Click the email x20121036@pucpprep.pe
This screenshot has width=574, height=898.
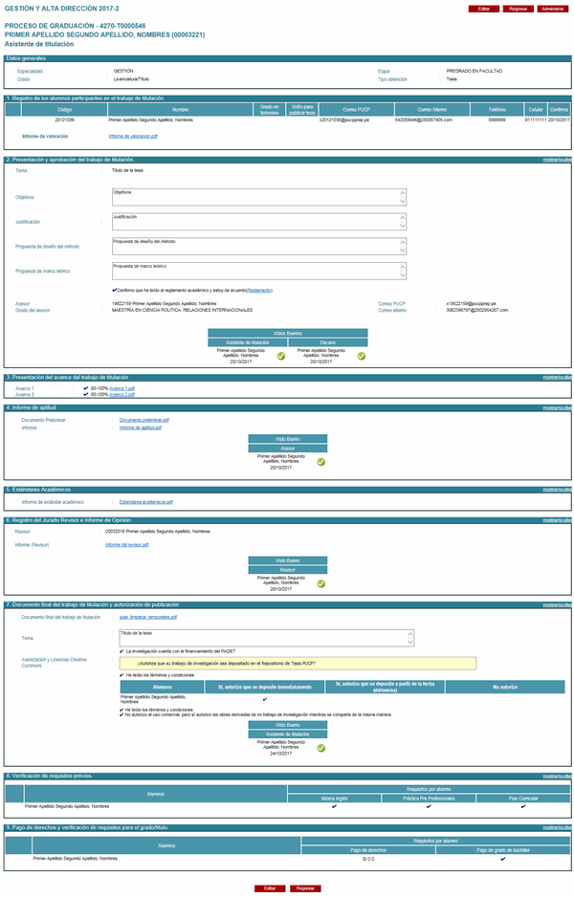(344, 120)
